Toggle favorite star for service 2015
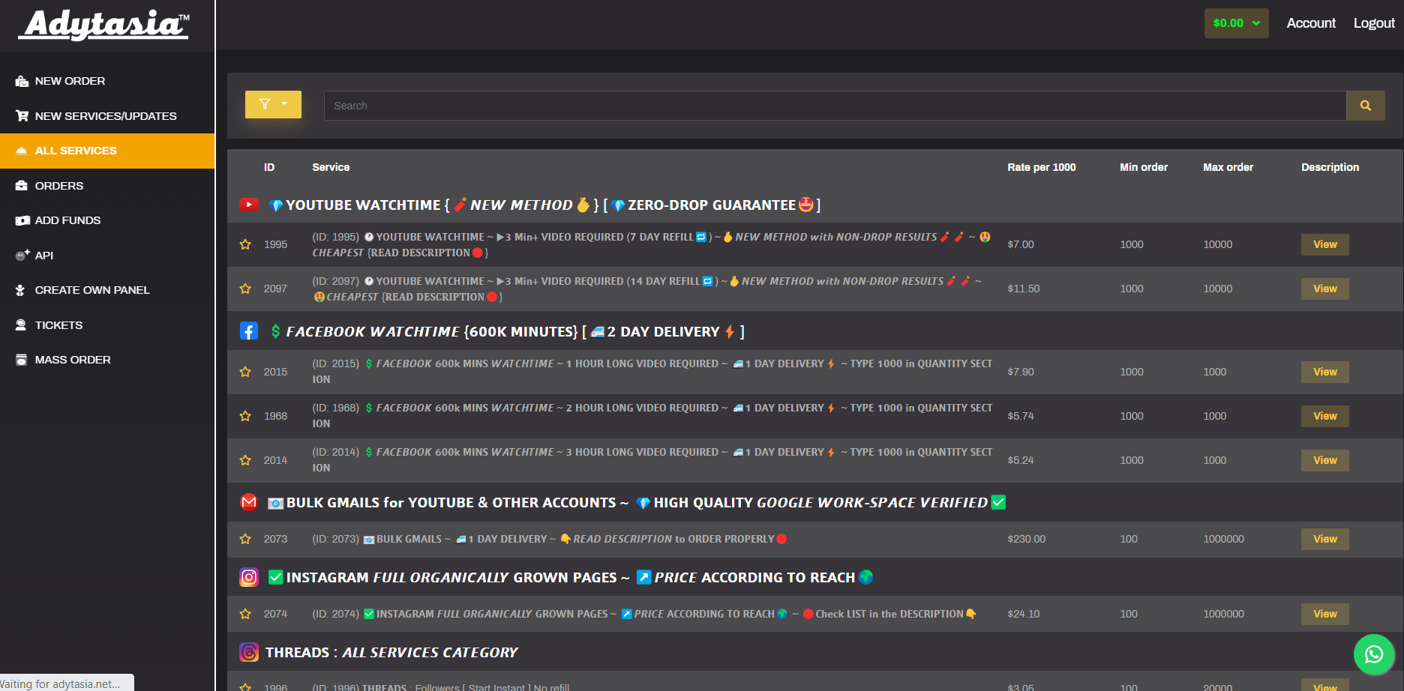This screenshot has width=1404, height=691. pyautogui.click(x=245, y=372)
